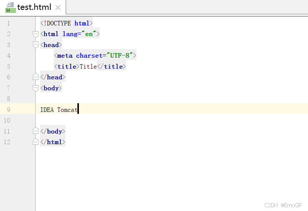Click the opening head tag text
Screen dimensions: 308x211
(x=51, y=45)
